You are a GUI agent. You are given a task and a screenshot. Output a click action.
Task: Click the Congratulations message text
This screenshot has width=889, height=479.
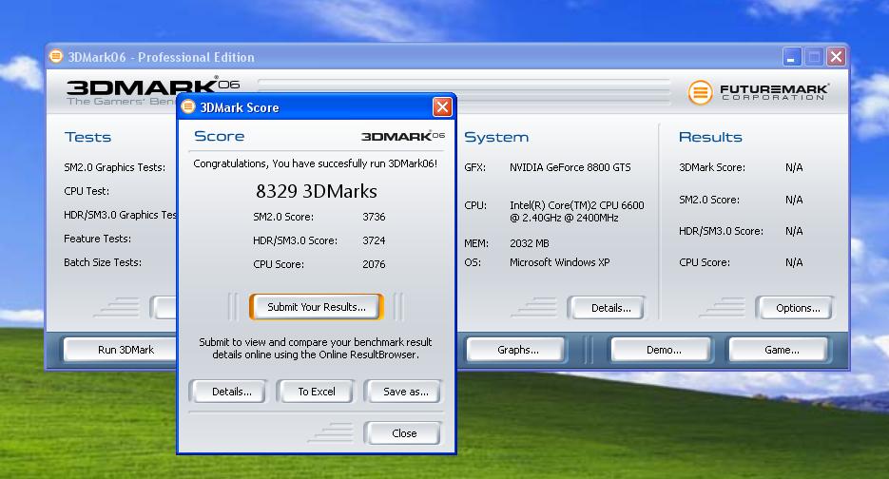316,163
